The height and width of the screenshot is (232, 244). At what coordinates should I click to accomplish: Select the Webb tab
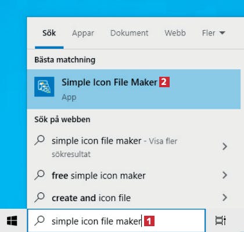pos(175,33)
